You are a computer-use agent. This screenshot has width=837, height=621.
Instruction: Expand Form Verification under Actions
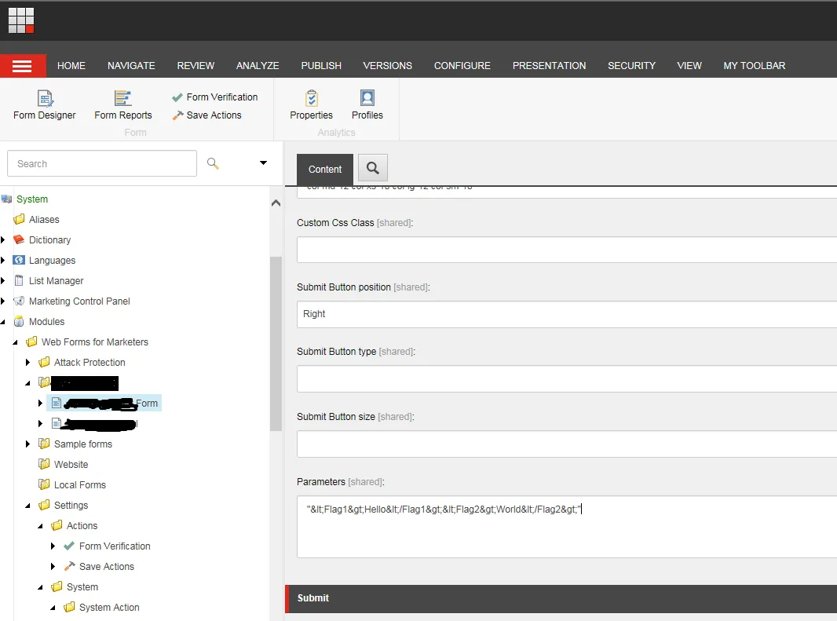pyautogui.click(x=53, y=546)
